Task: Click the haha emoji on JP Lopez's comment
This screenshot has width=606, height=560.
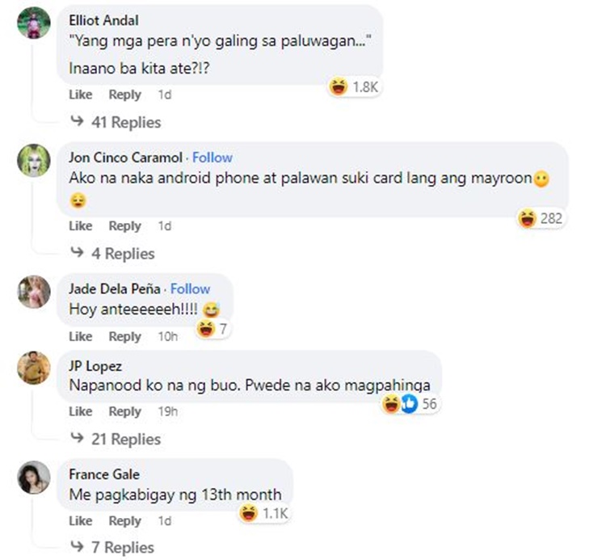Action: tap(391, 404)
